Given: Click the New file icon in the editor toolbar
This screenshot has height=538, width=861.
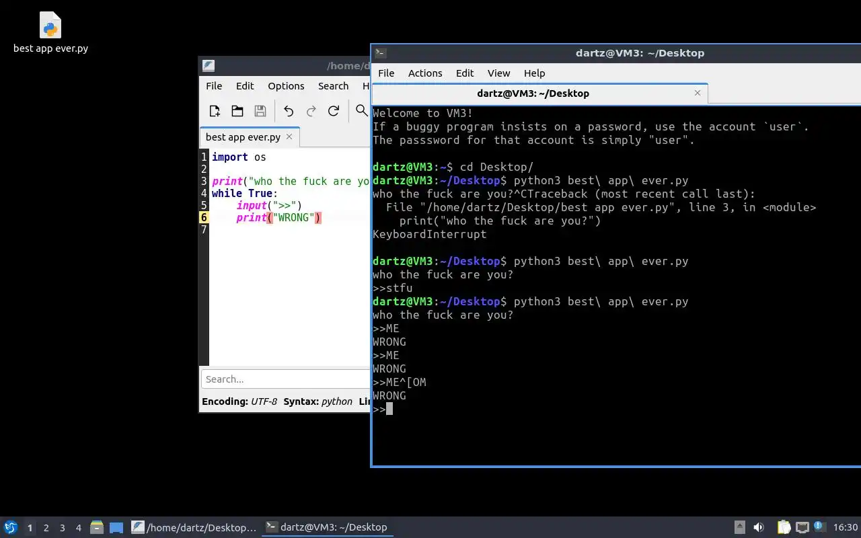Looking at the screenshot, I should [215, 111].
